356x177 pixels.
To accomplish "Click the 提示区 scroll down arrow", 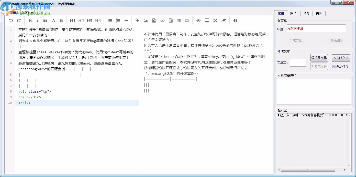I will point(349,166).
